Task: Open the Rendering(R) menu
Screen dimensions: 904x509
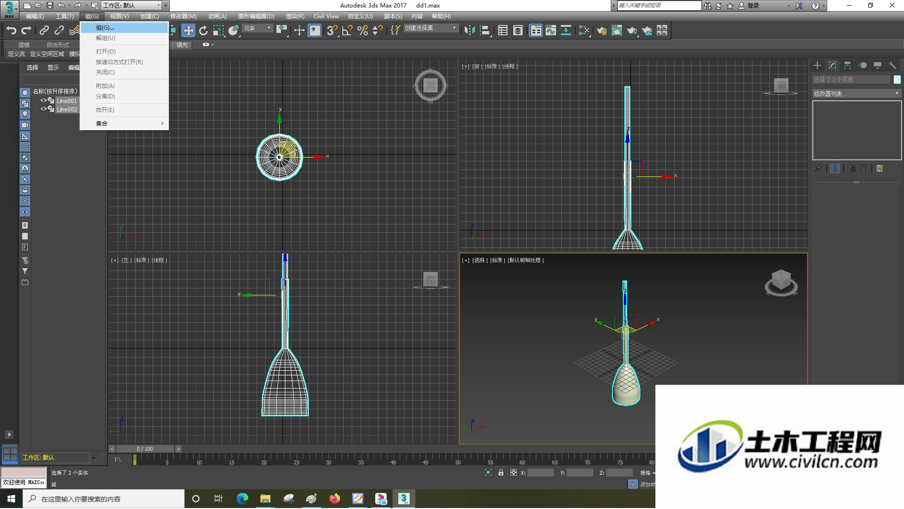Action: point(295,16)
